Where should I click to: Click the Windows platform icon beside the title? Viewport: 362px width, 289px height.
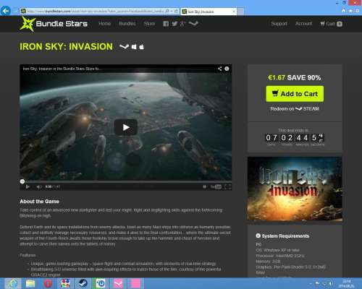pyautogui.click(x=134, y=47)
